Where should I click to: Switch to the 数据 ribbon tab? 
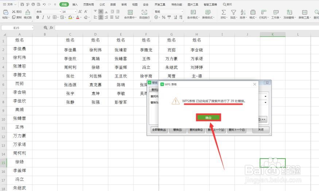tap(113, 4)
